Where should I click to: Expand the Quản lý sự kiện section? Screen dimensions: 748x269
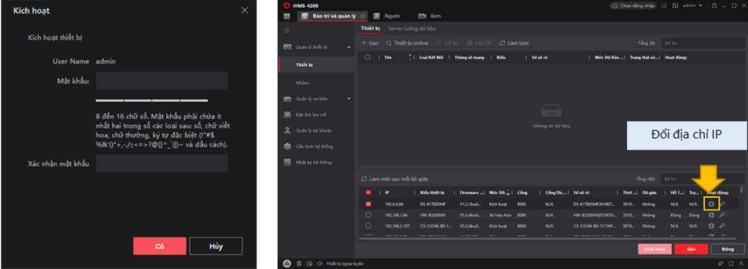(349, 99)
